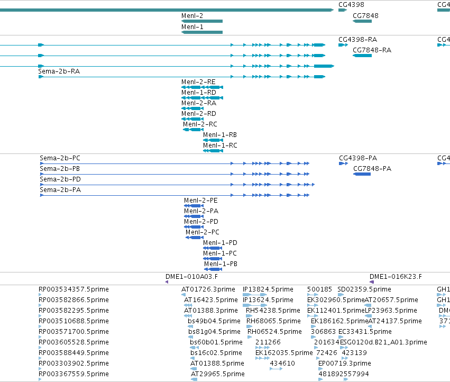This screenshot has width=450, height=382.
Task: Select the Sema-2b-RA transcript label
Action: tap(59, 71)
